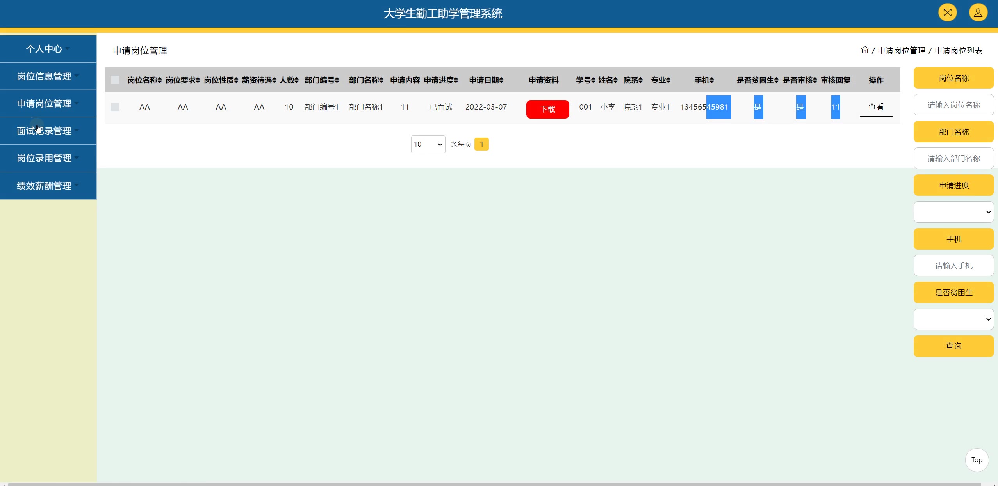Screen dimensions: 998x486
Task: Click the horizontal scrollbar at bottom
Action: 494,484
